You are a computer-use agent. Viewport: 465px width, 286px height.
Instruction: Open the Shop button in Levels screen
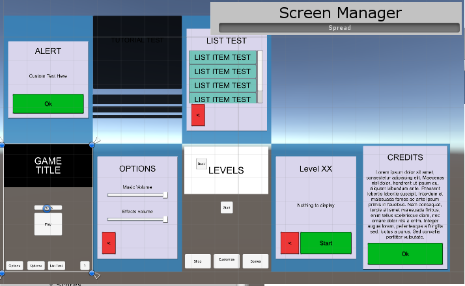197,261
